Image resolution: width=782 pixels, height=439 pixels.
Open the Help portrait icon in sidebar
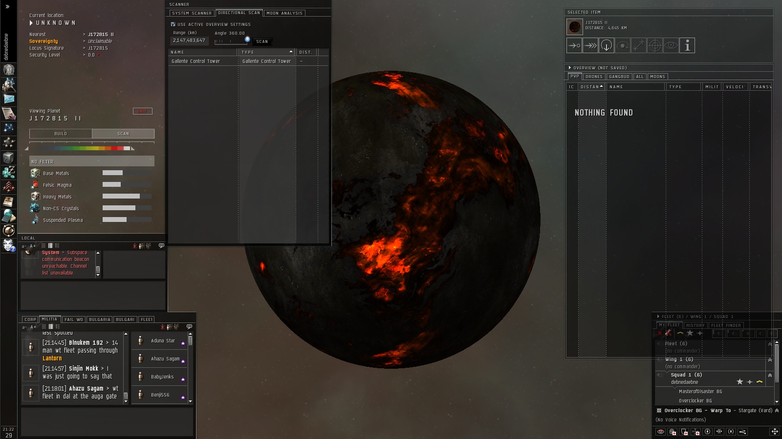pyautogui.click(x=8, y=245)
